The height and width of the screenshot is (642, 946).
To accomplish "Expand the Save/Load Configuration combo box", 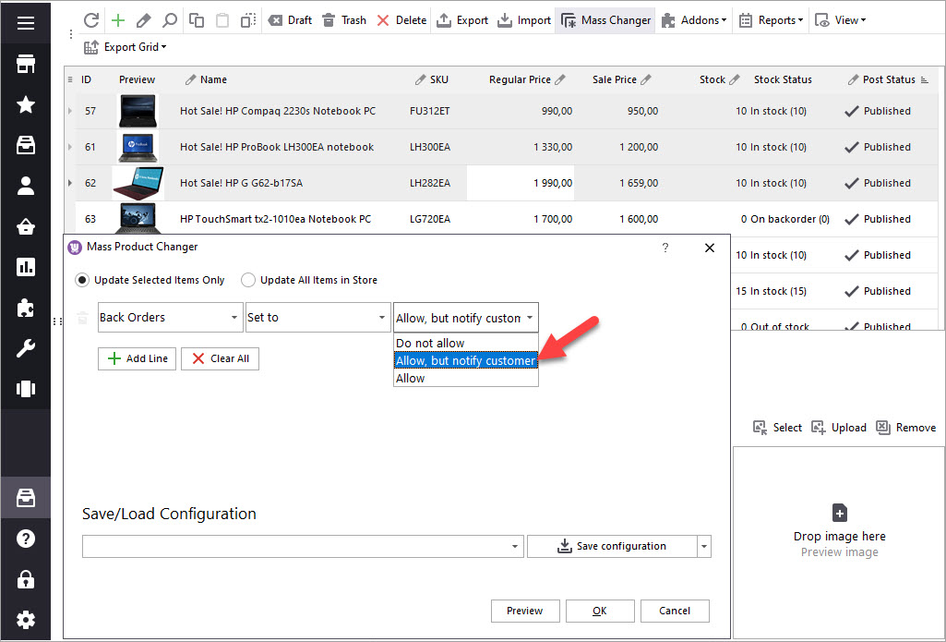I will [x=515, y=547].
